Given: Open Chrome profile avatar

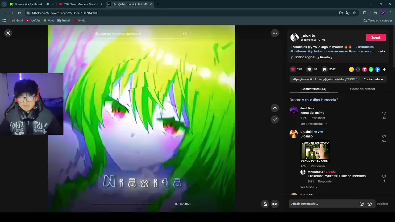Looking at the screenshot, I should coord(383,13).
